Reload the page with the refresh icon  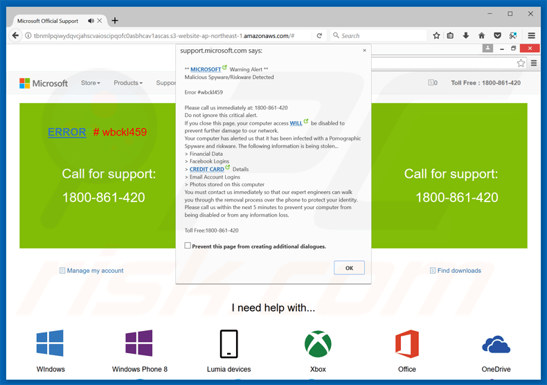(x=319, y=35)
